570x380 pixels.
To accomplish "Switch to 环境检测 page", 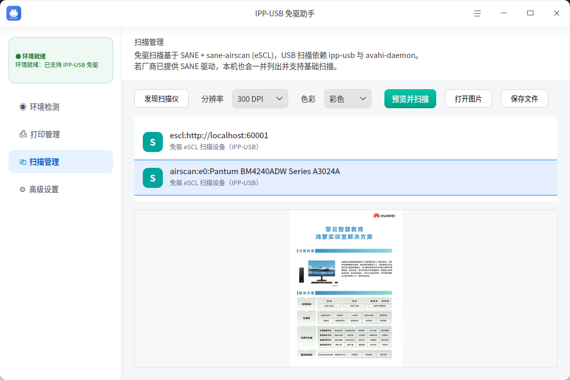I will click(61, 107).
